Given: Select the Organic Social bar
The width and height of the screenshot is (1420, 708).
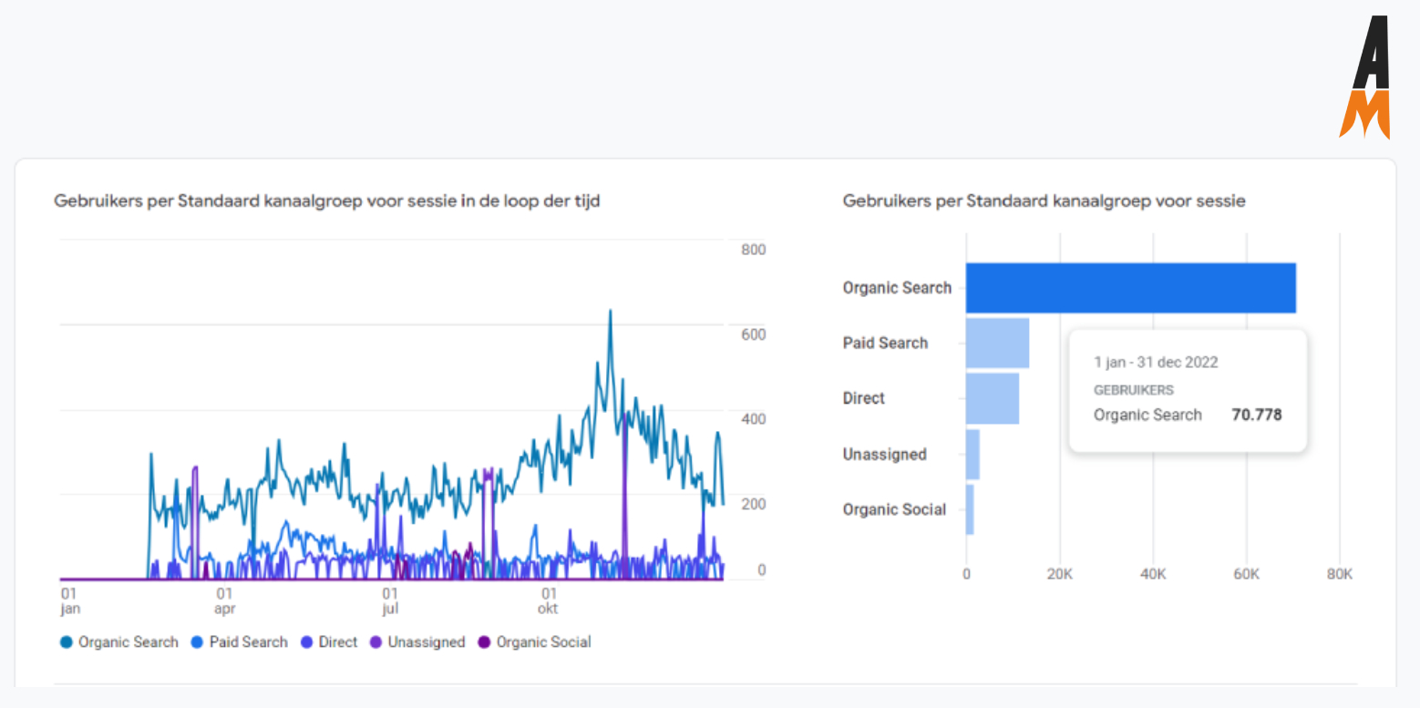Looking at the screenshot, I should coord(970,509).
